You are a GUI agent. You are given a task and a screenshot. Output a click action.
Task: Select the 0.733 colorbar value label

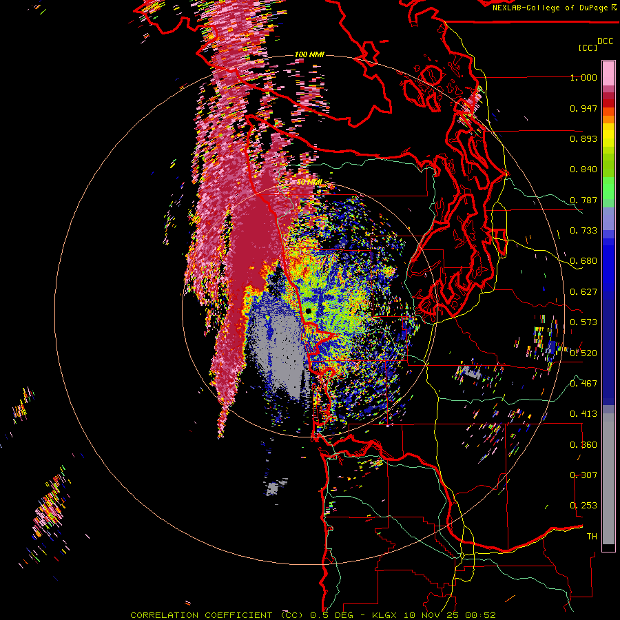click(x=583, y=231)
